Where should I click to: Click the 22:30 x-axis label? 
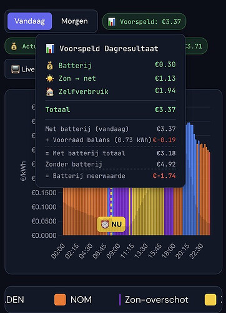[196, 251]
